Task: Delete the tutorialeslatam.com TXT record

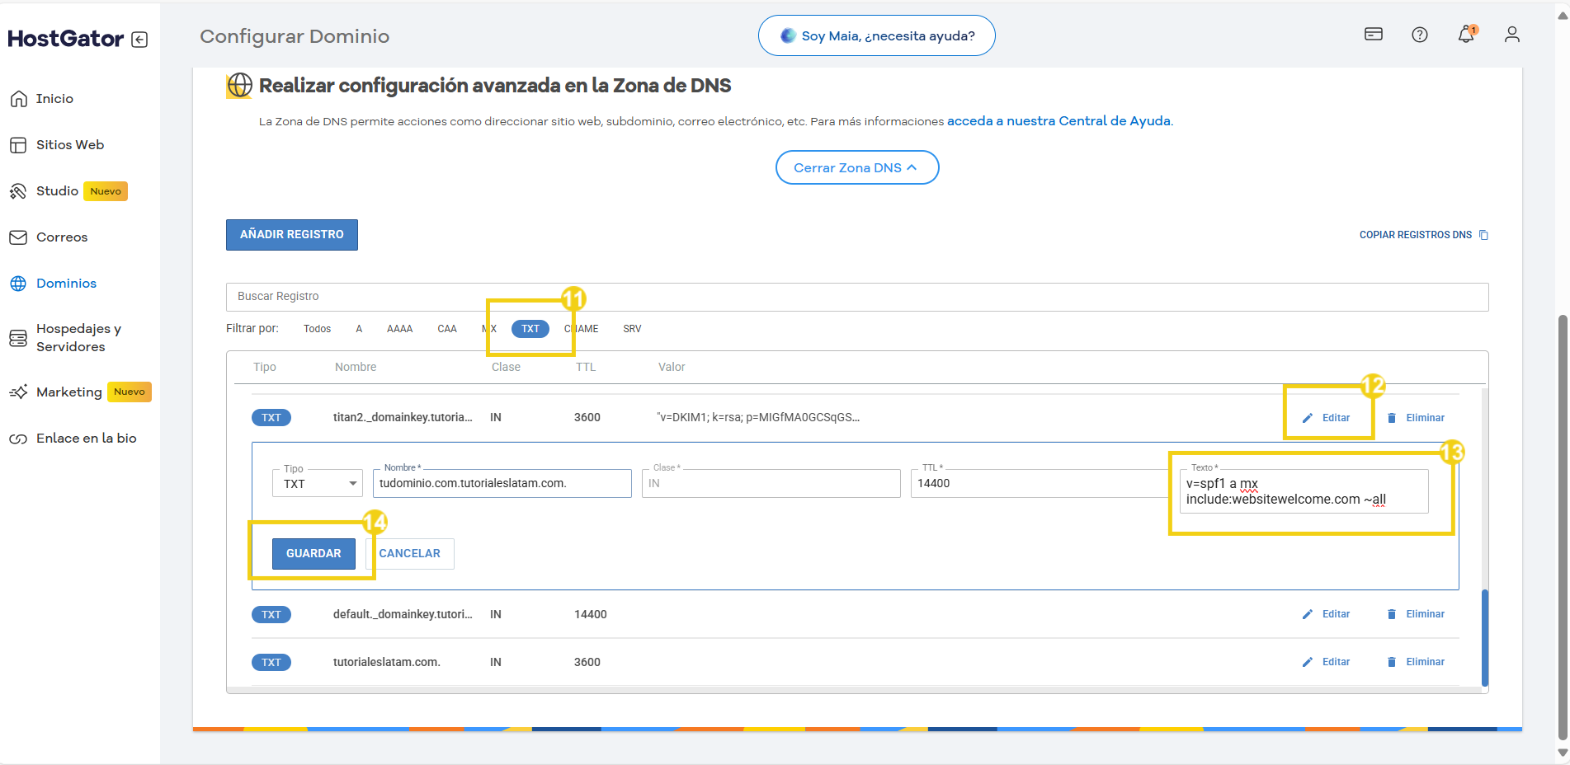Action: coord(1416,662)
